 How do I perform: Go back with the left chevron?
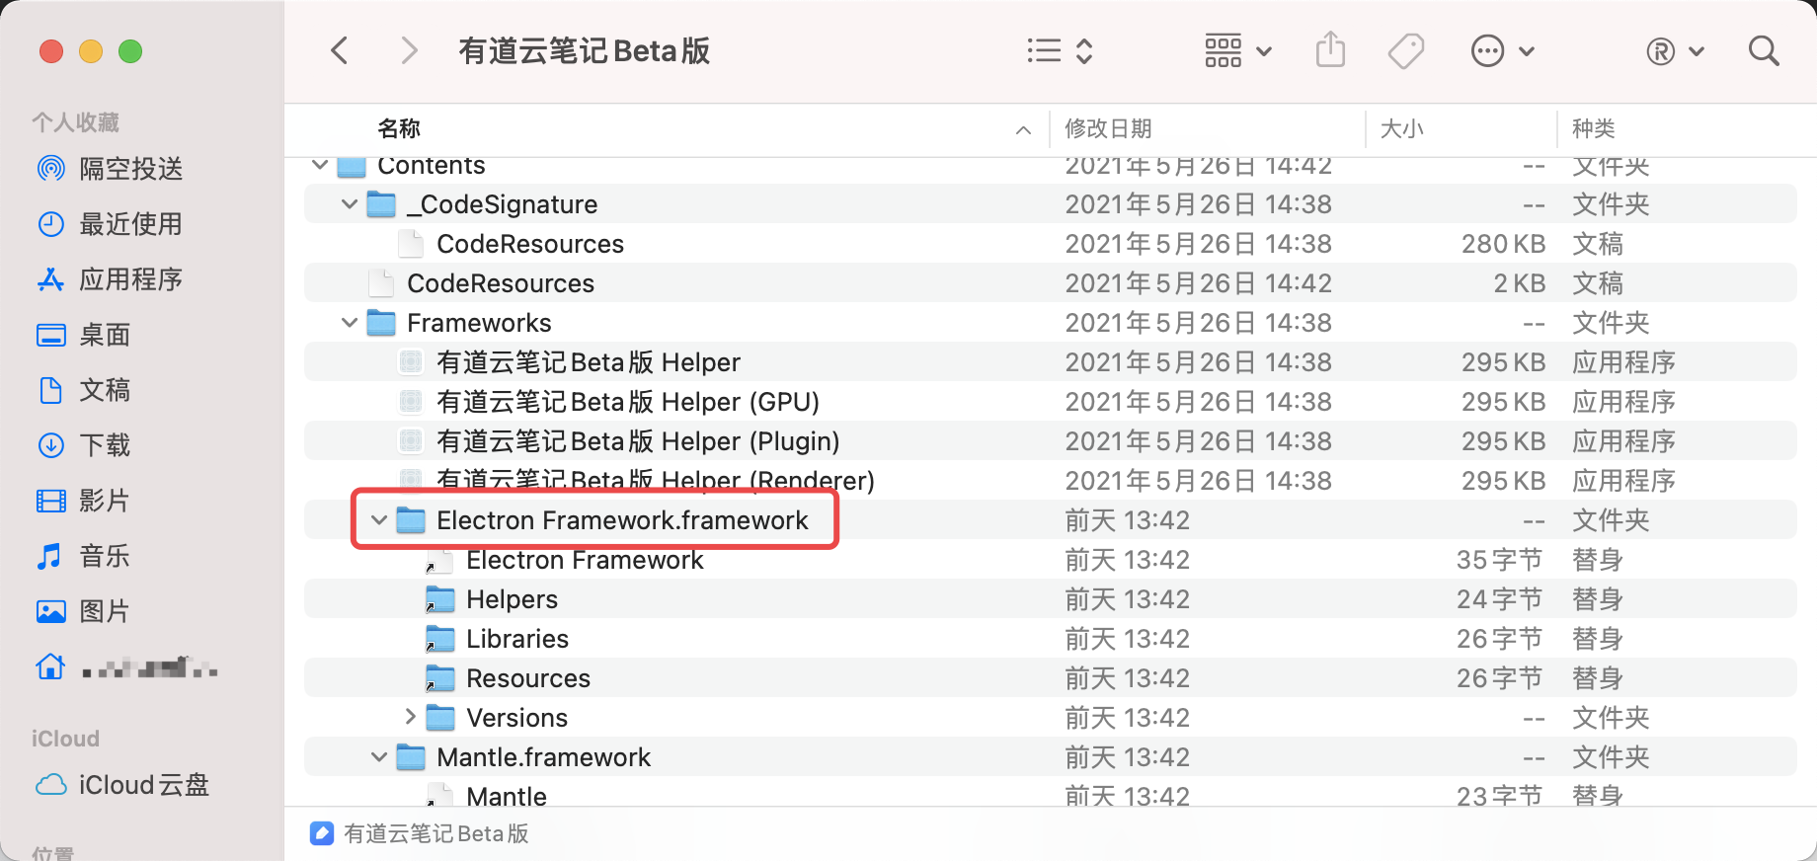click(x=340, y=50)
